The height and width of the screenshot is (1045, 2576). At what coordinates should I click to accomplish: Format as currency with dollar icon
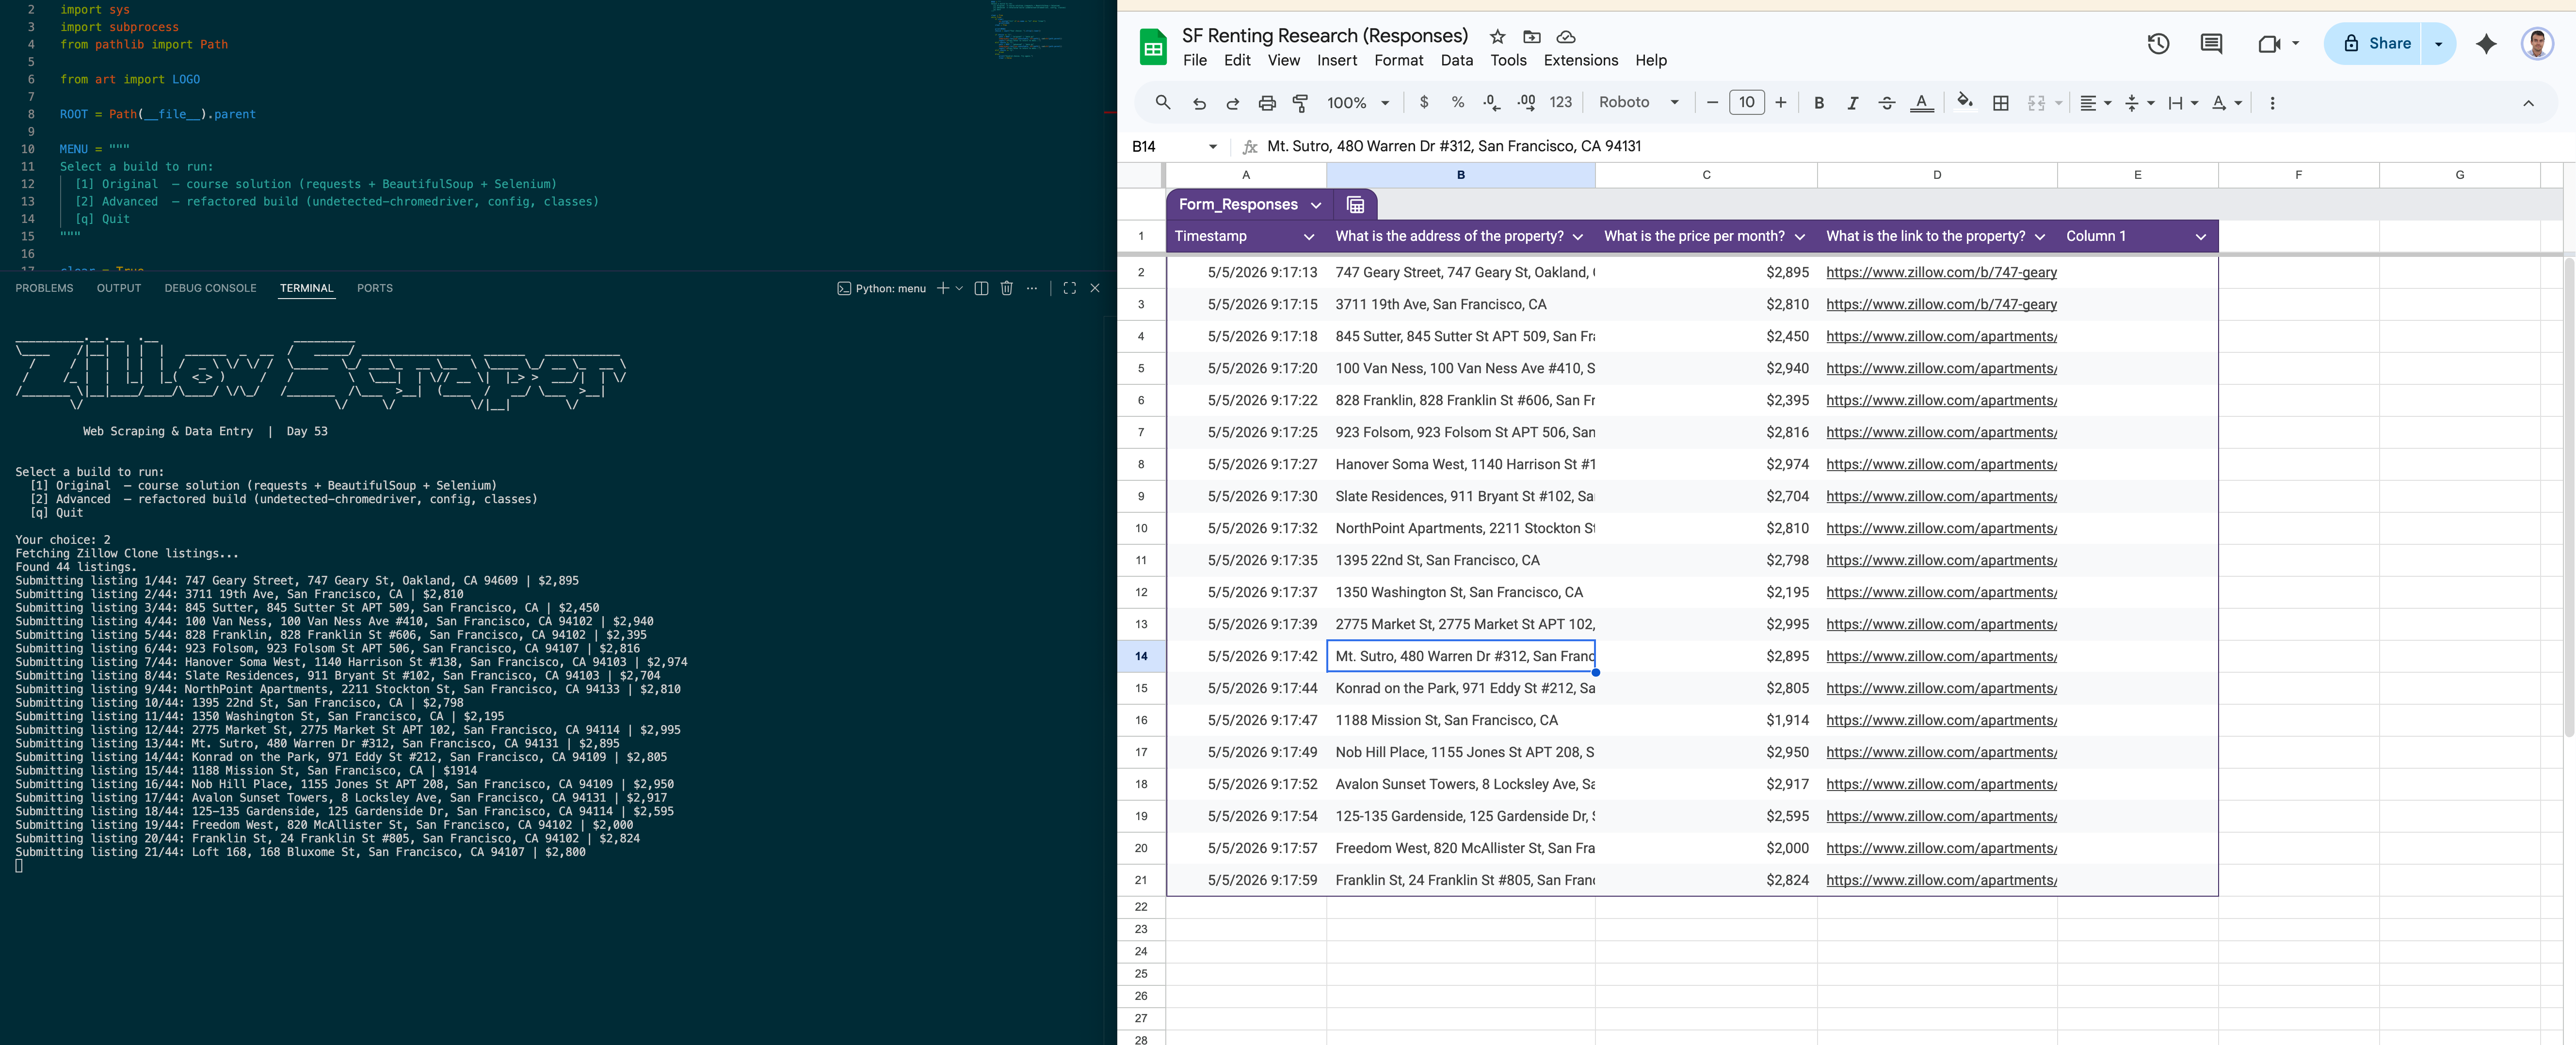[x=1424, y=103]
